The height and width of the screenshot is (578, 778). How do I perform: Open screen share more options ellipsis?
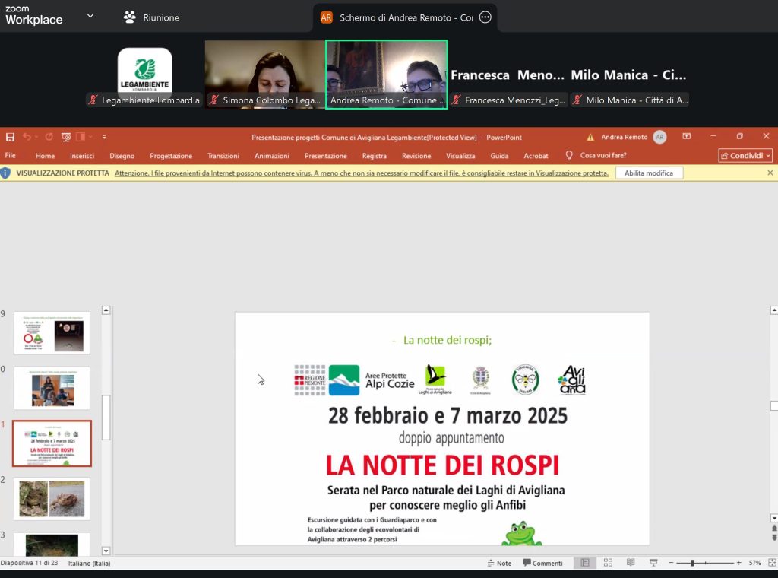485,17
